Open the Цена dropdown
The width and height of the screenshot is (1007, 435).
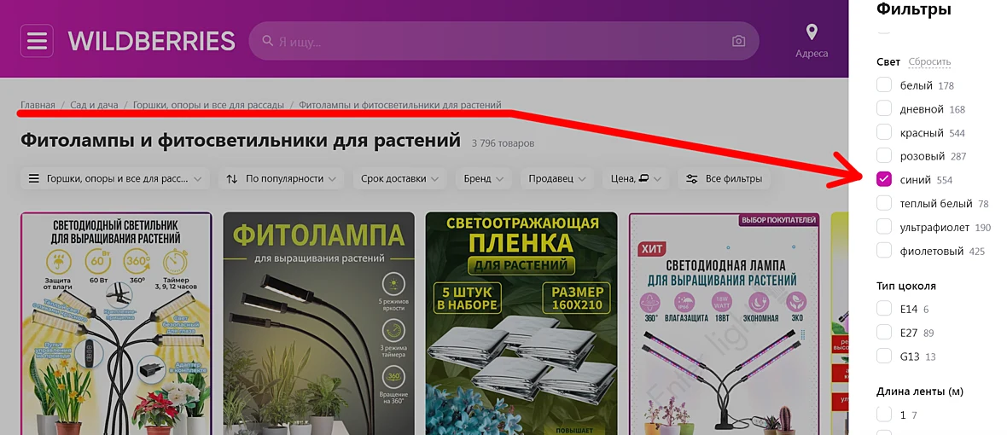(x=635, y=179)
